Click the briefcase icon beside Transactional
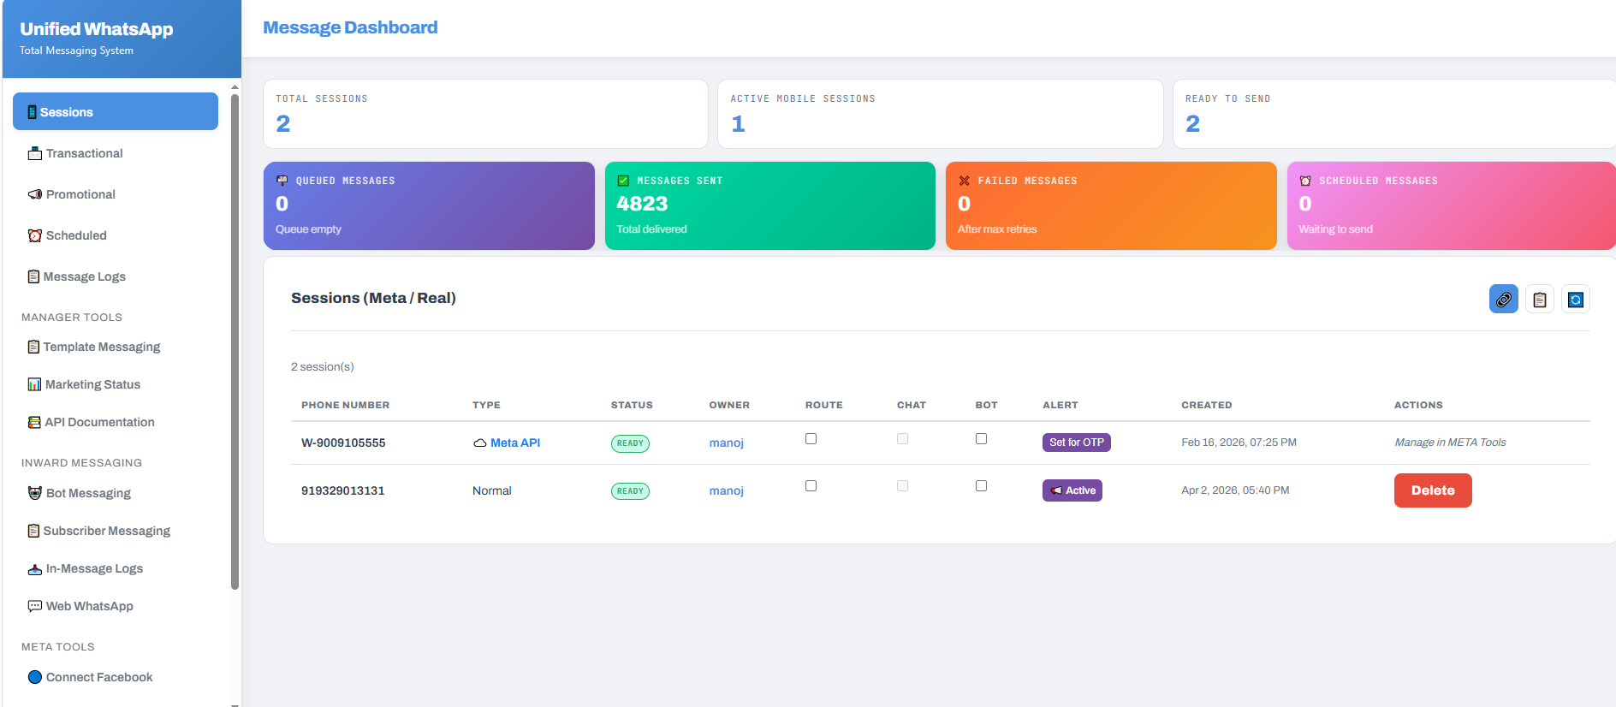 [35, 153]
